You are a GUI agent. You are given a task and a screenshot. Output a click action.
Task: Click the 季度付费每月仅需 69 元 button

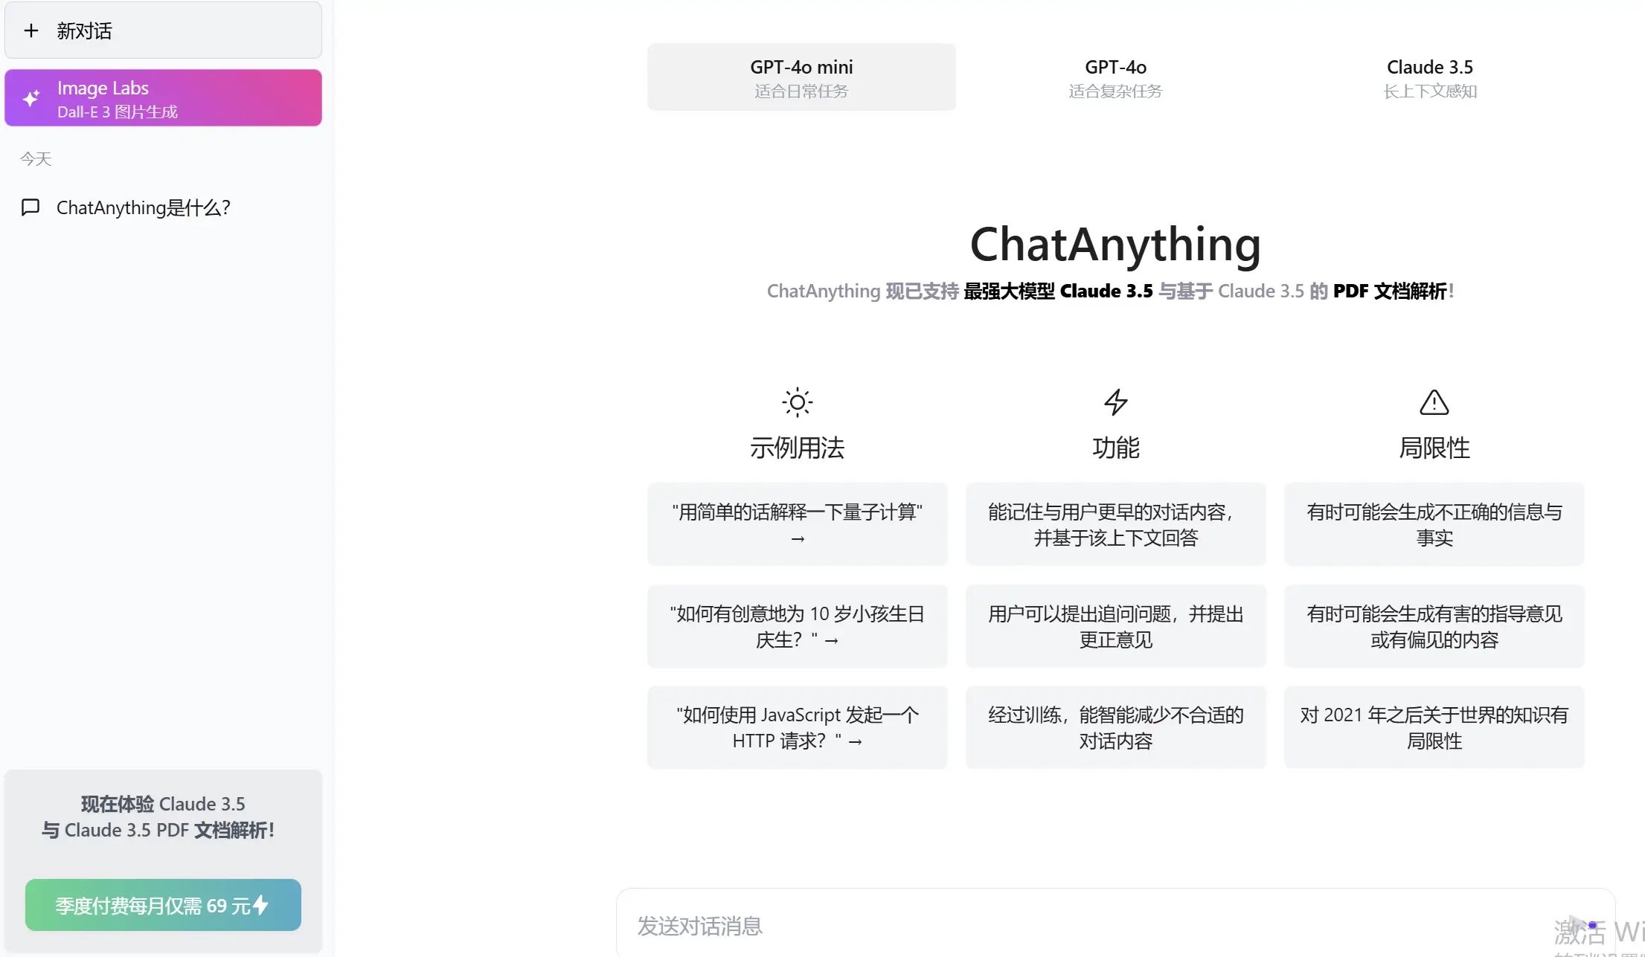pos(162,905)
